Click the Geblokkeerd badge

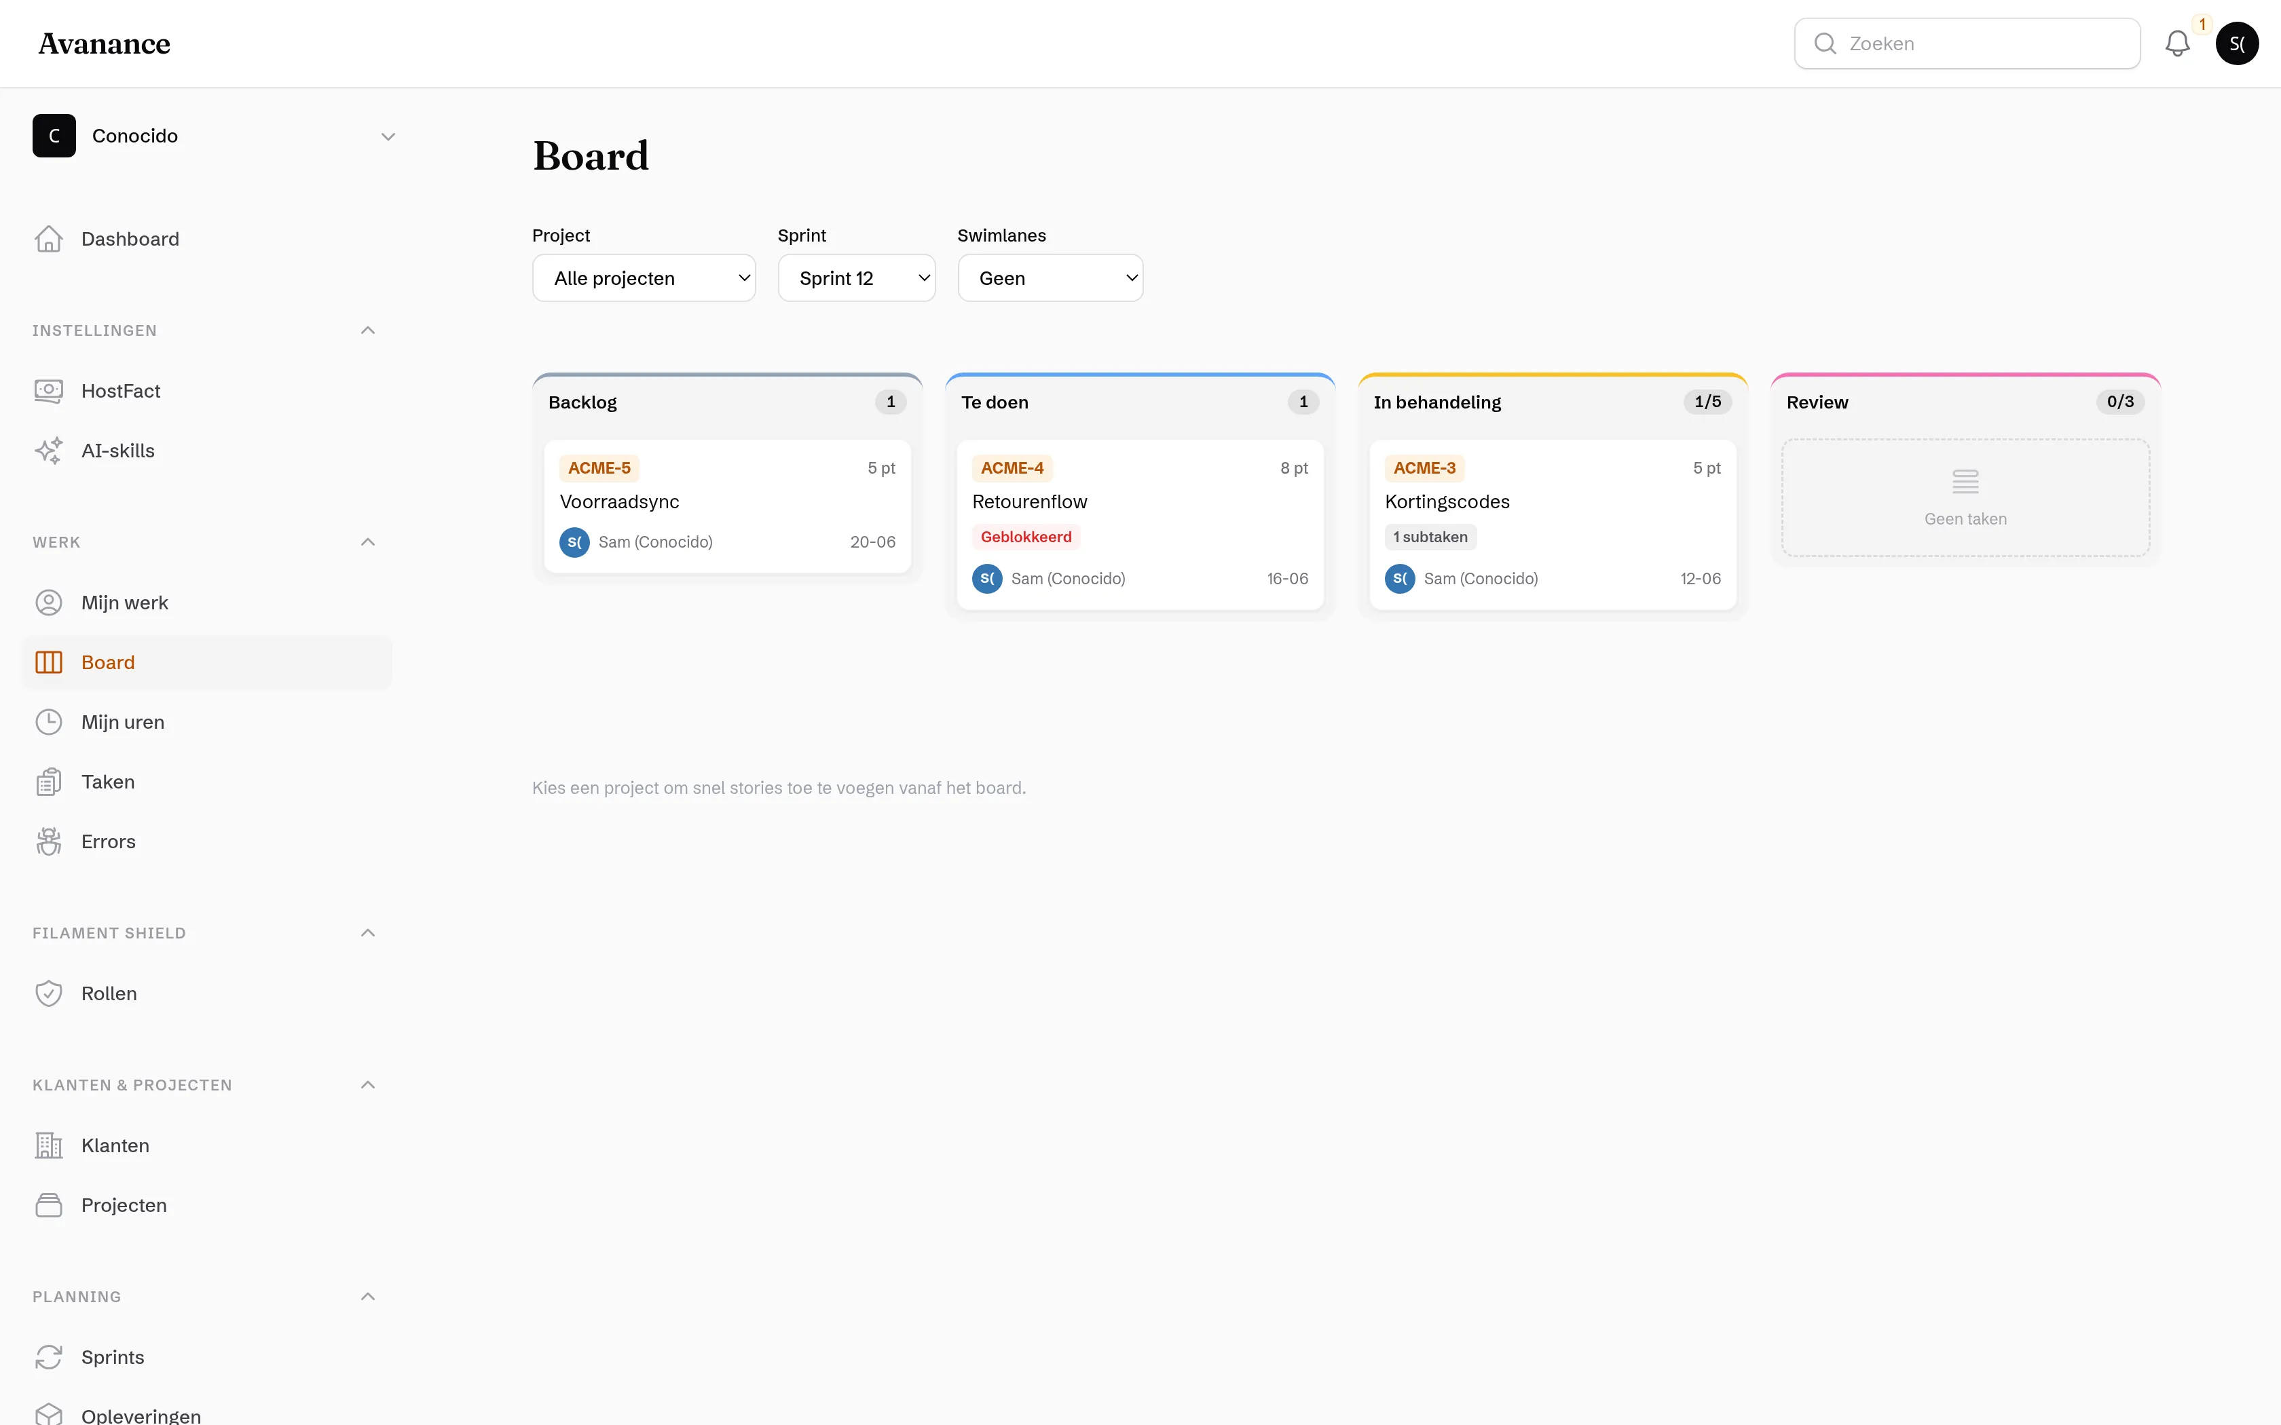pos(1026,537)
